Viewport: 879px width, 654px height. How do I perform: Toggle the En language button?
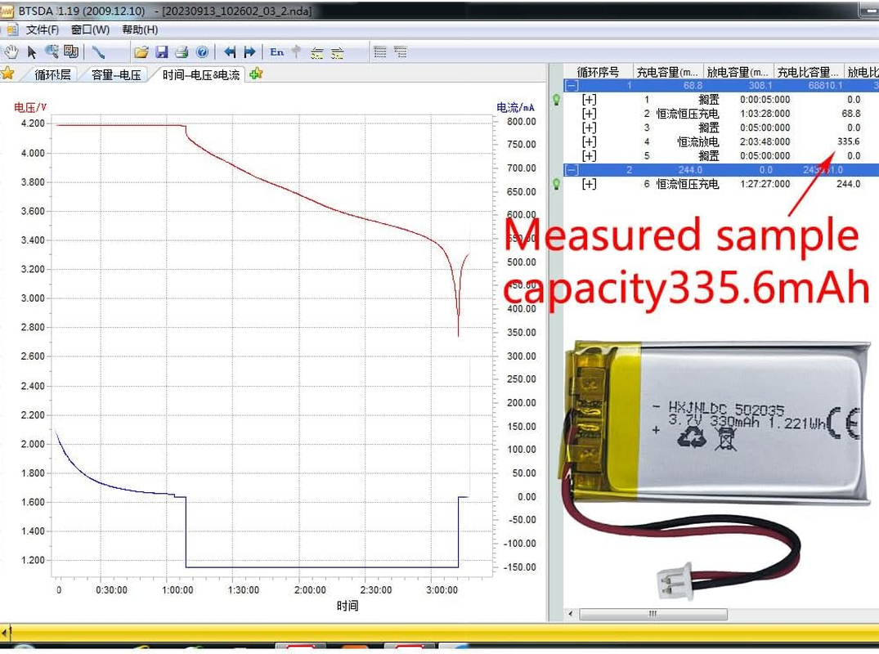pos(277,52)
